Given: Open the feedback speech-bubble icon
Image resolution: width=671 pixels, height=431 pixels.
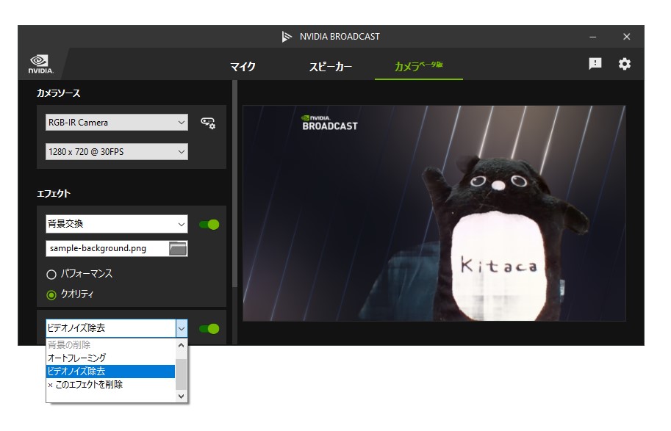Looking at the screenshot, I should (597, 65).
